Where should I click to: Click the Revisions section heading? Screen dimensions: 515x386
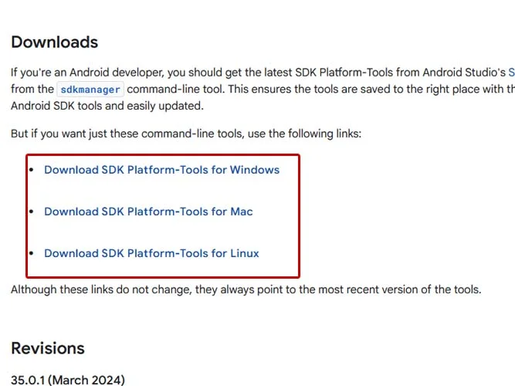(48, 348)
